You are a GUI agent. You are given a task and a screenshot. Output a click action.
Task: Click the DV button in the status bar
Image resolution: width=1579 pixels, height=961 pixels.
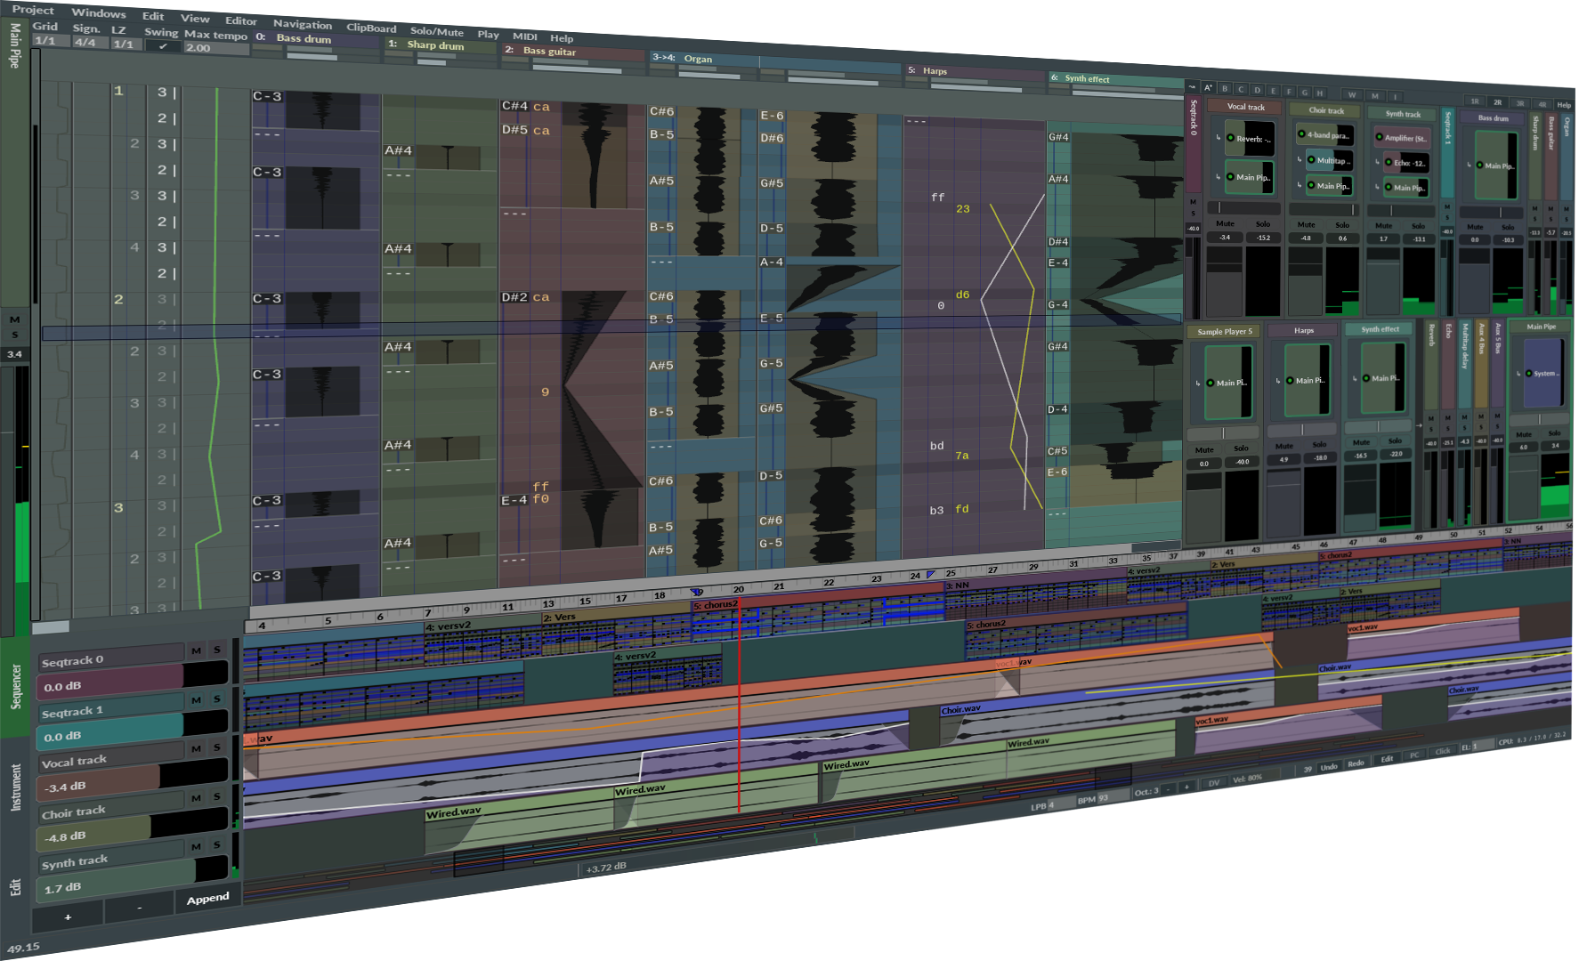(x=1214, y=783)
